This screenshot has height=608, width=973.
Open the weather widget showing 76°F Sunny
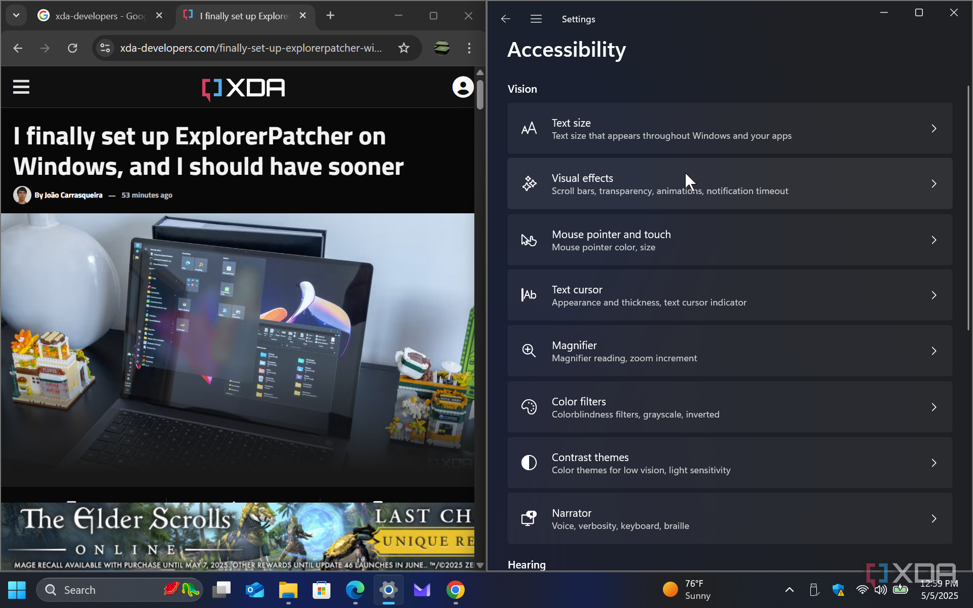click(687, 590)
